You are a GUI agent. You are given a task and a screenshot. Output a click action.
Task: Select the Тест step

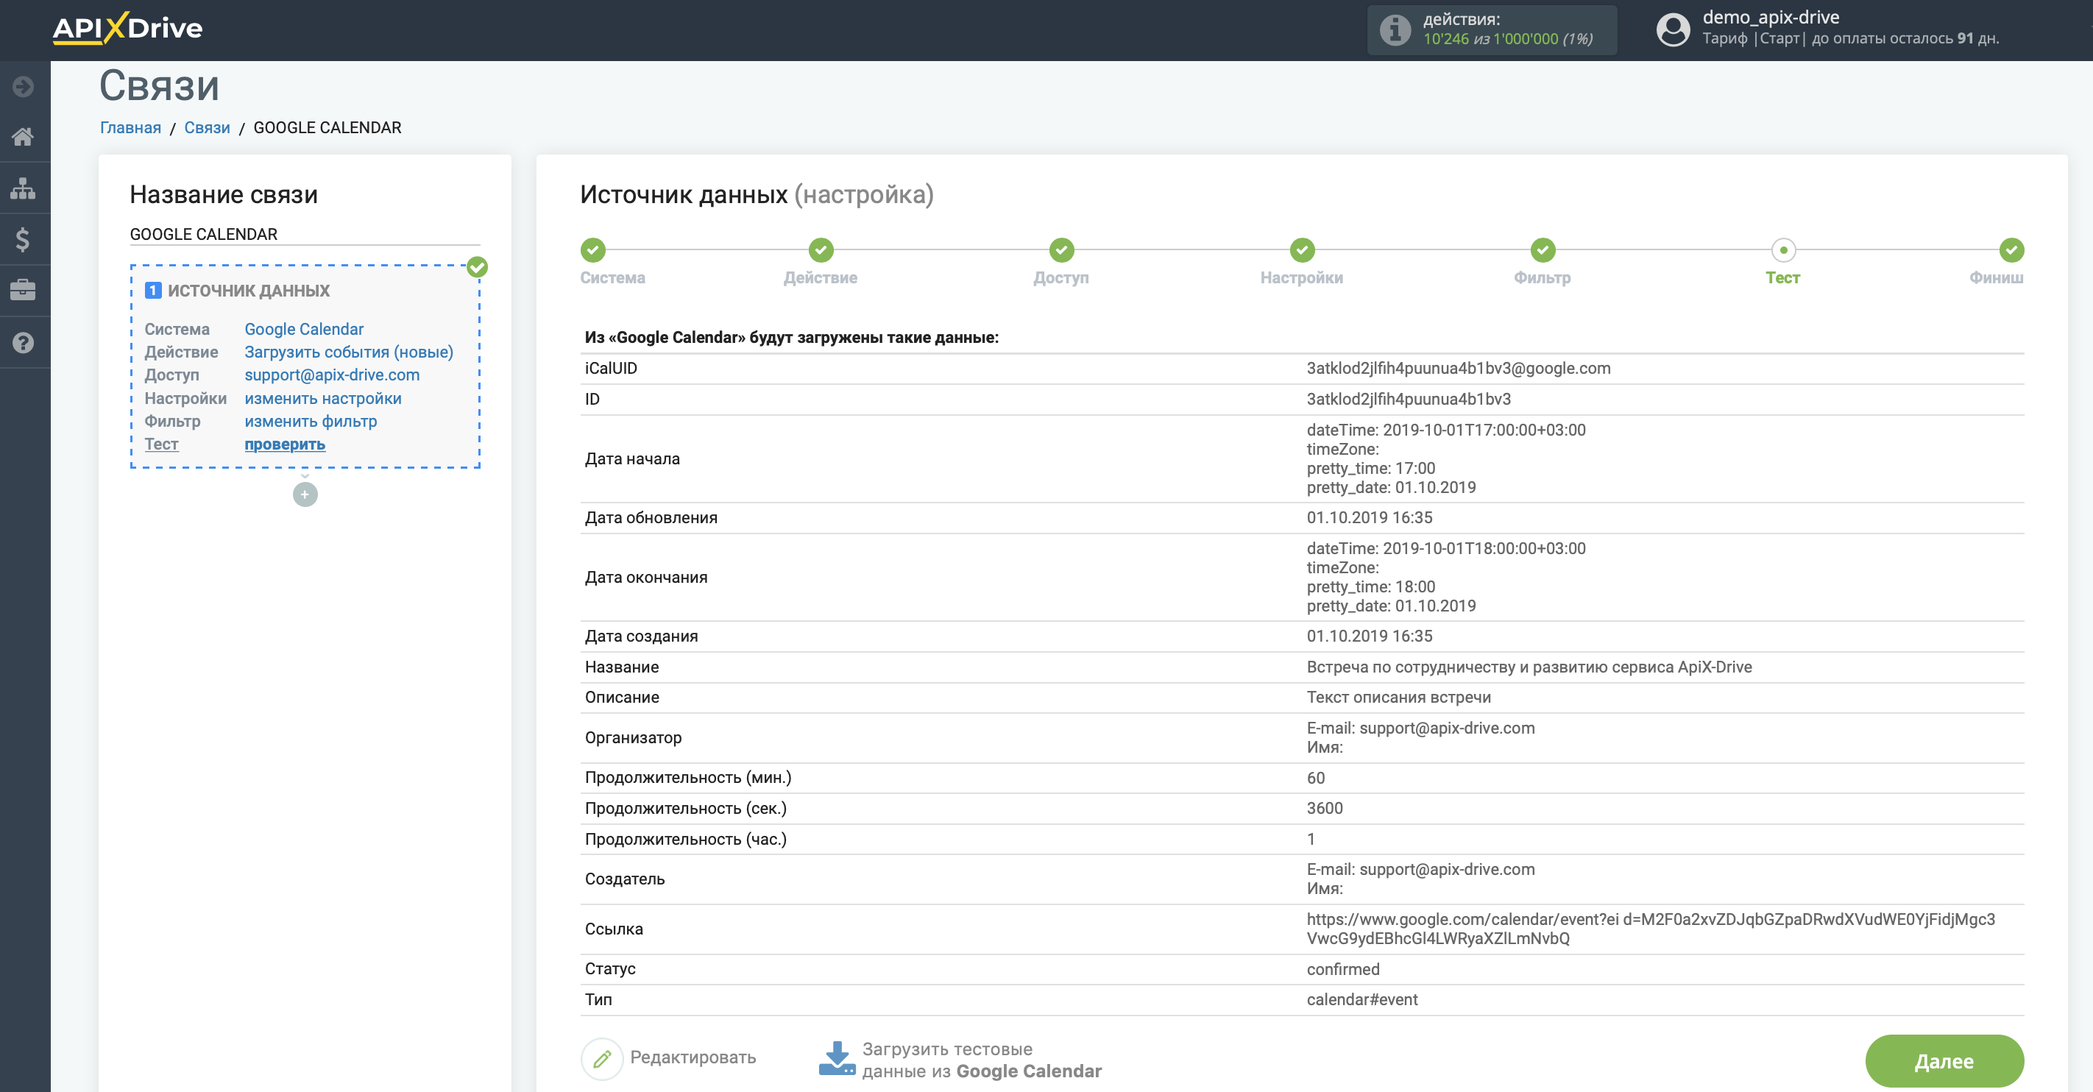coord(1782,249)
